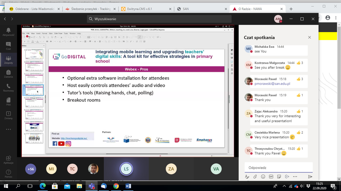
Task: Open Mail app from the taskbar
Action: 67,186
